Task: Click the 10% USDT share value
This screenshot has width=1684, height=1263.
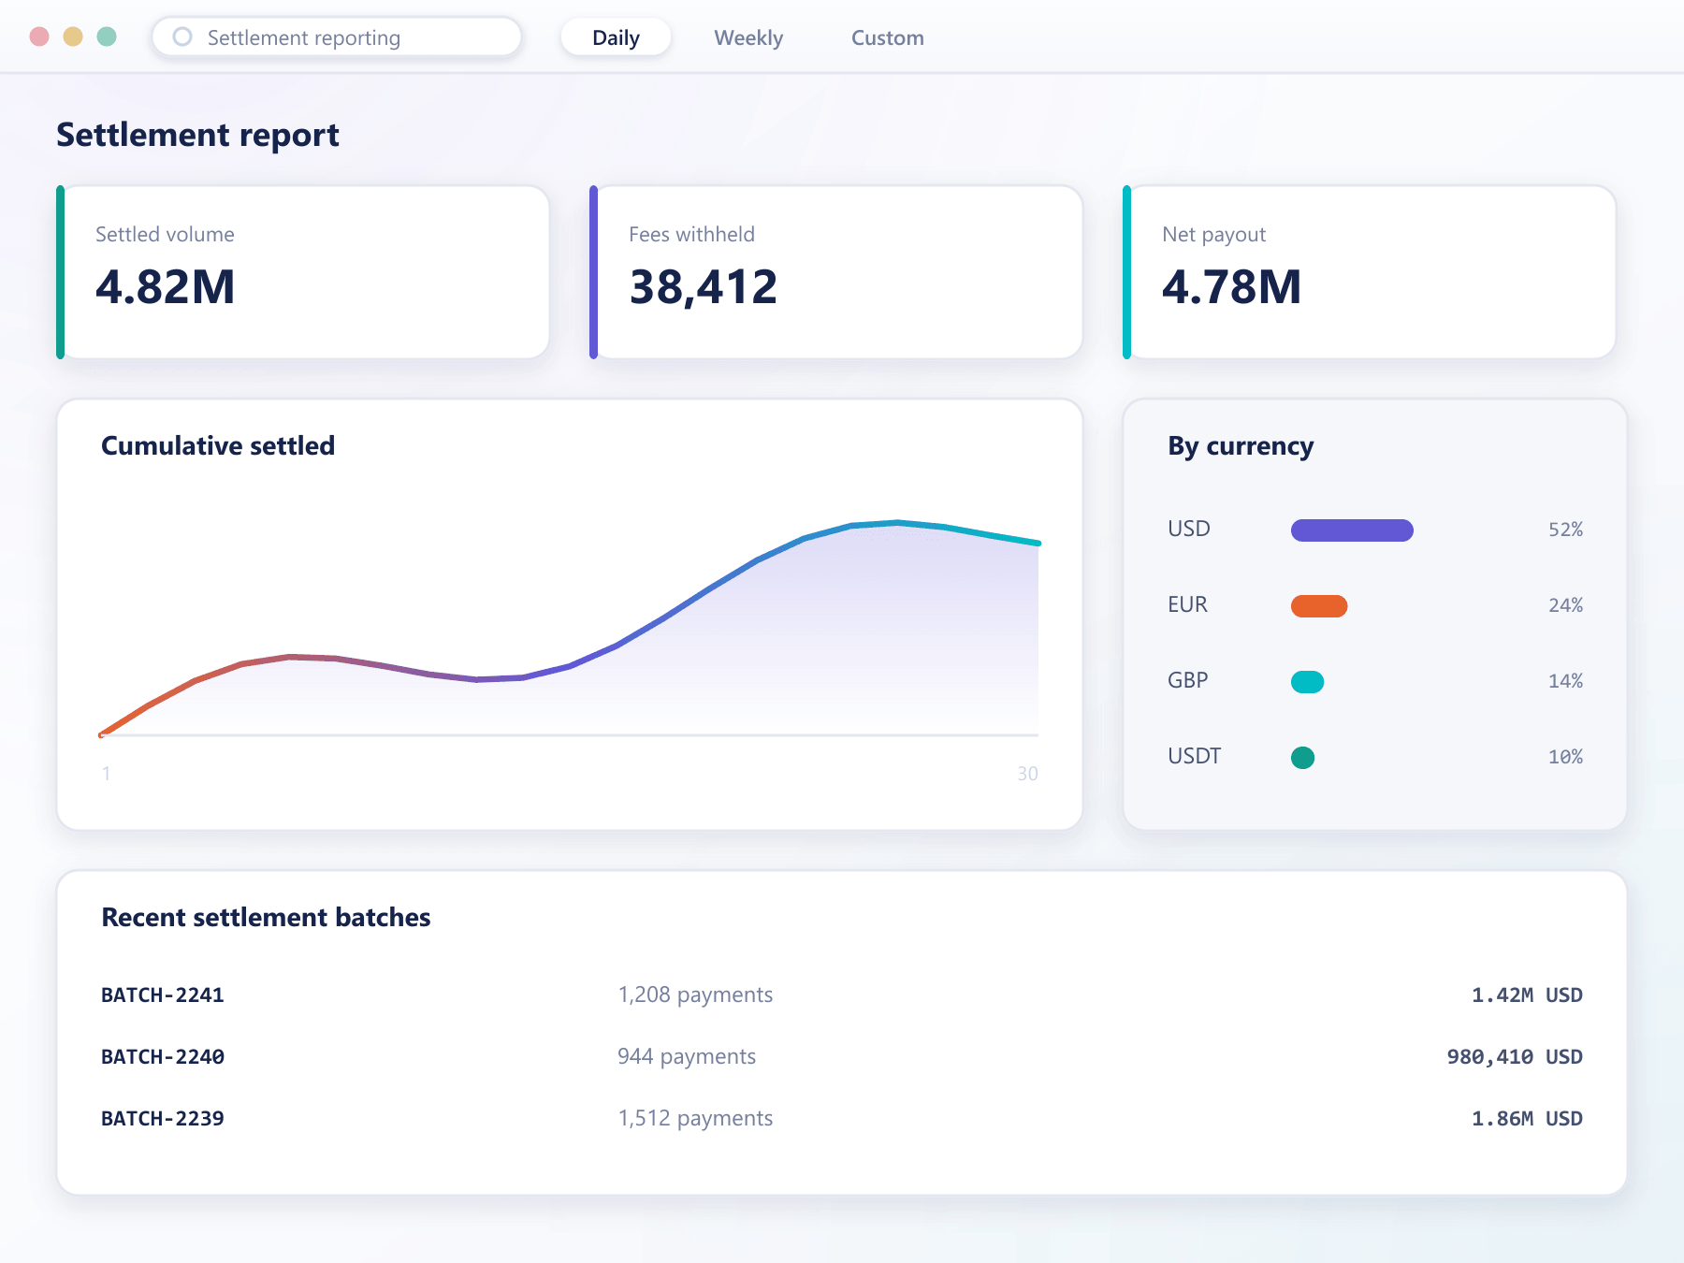Action: (1565, 757)
